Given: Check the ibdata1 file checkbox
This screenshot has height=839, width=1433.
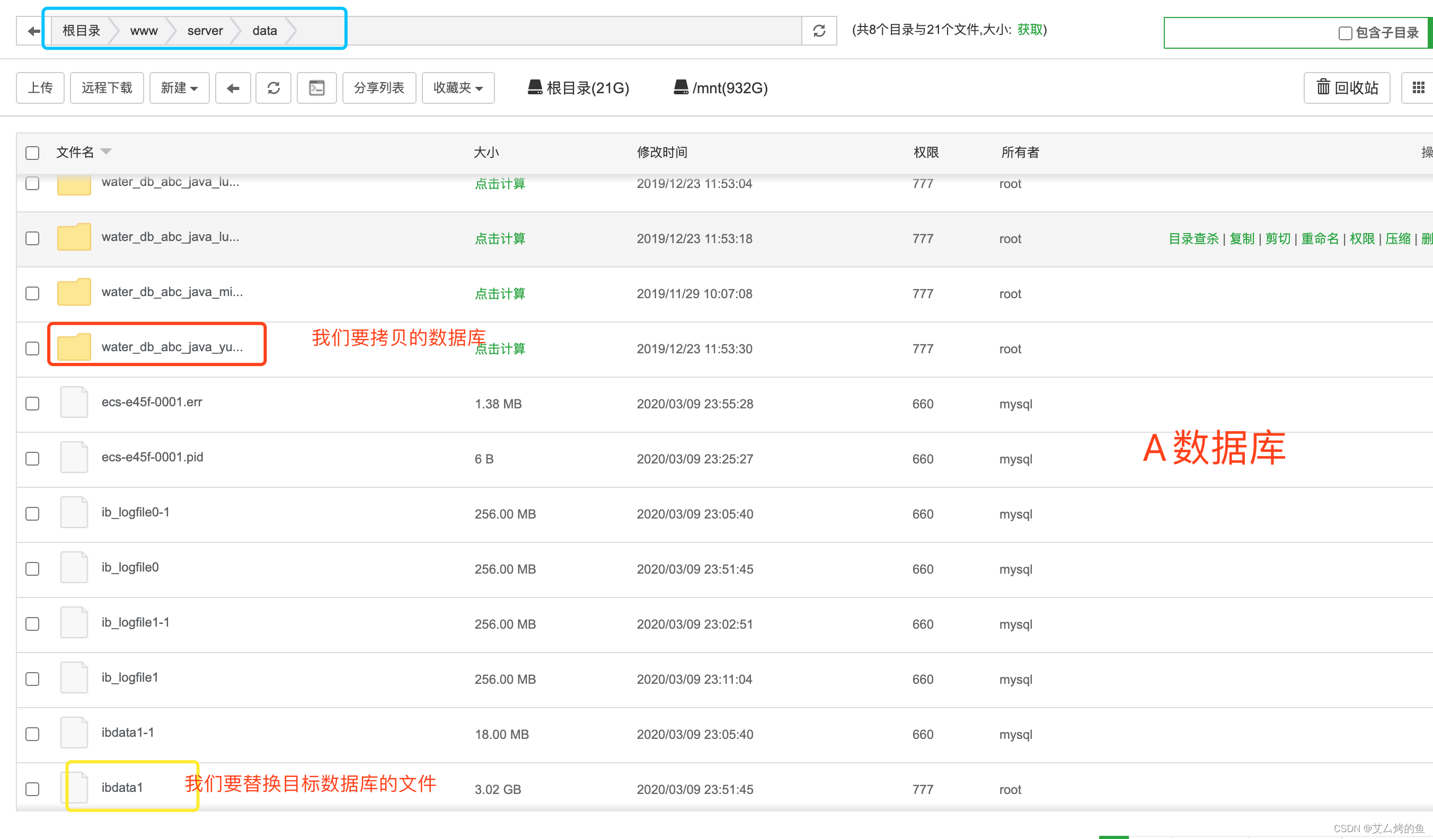Looking at the screenshot, I should pos(32,789).
